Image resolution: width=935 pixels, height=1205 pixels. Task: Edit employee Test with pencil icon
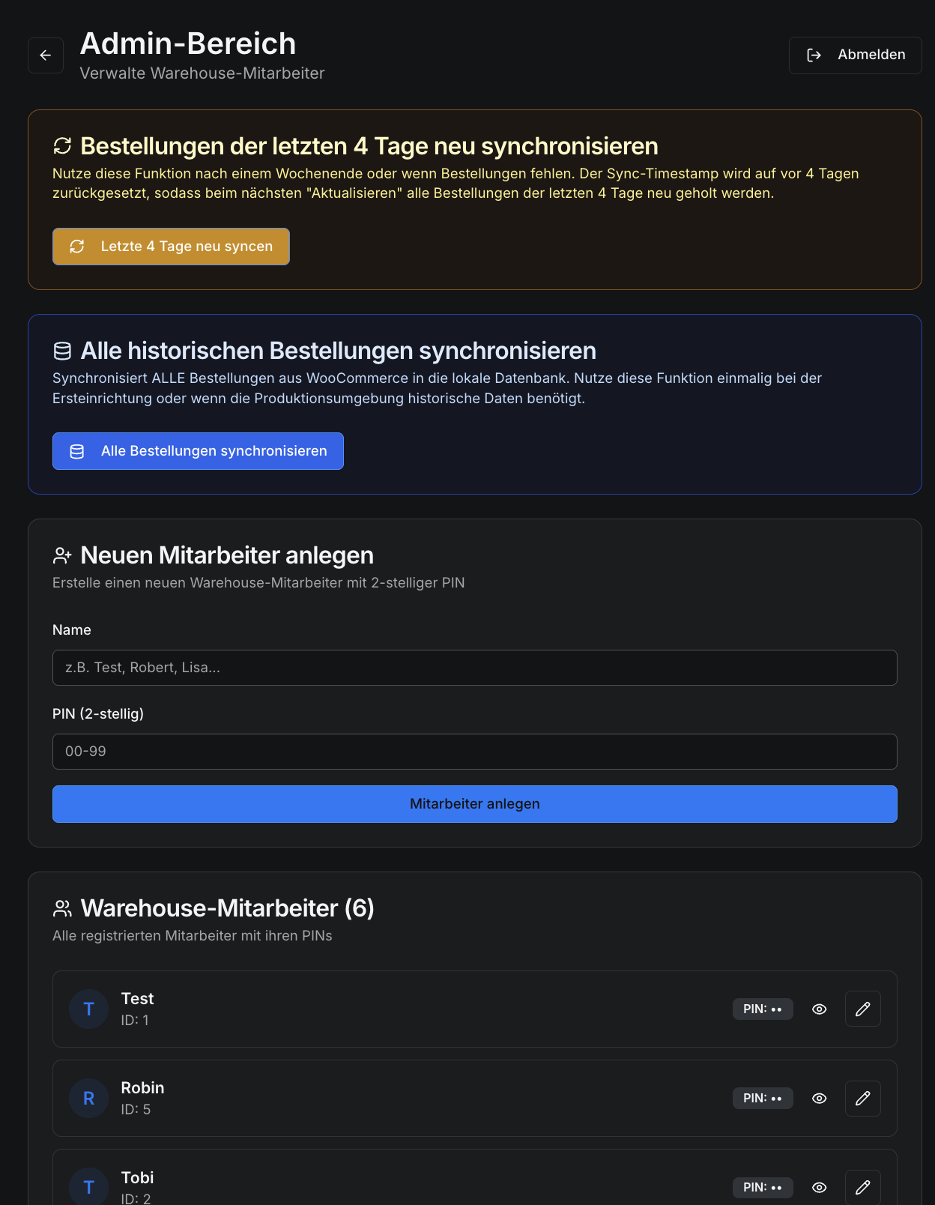tap(863, 1009)
